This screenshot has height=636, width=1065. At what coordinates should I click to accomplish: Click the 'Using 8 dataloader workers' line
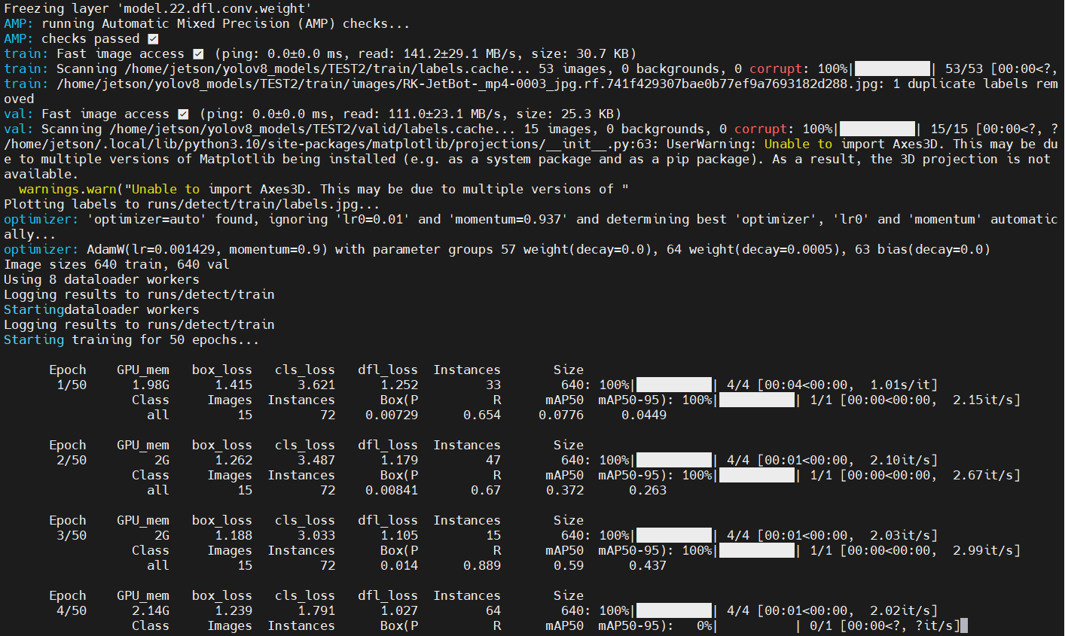pyautogui.click(x=102, y=280)
